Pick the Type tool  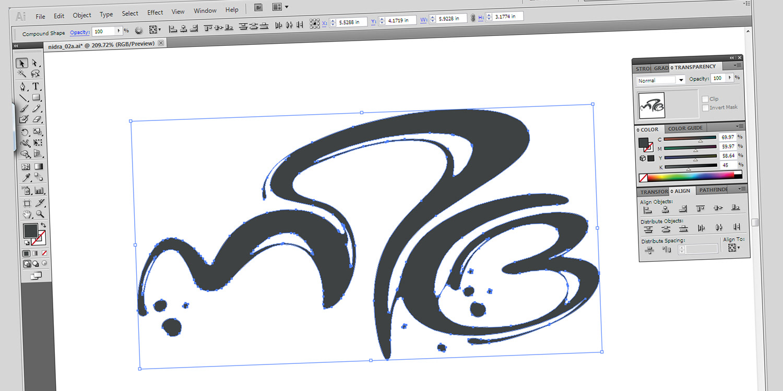tap(36, 87)
